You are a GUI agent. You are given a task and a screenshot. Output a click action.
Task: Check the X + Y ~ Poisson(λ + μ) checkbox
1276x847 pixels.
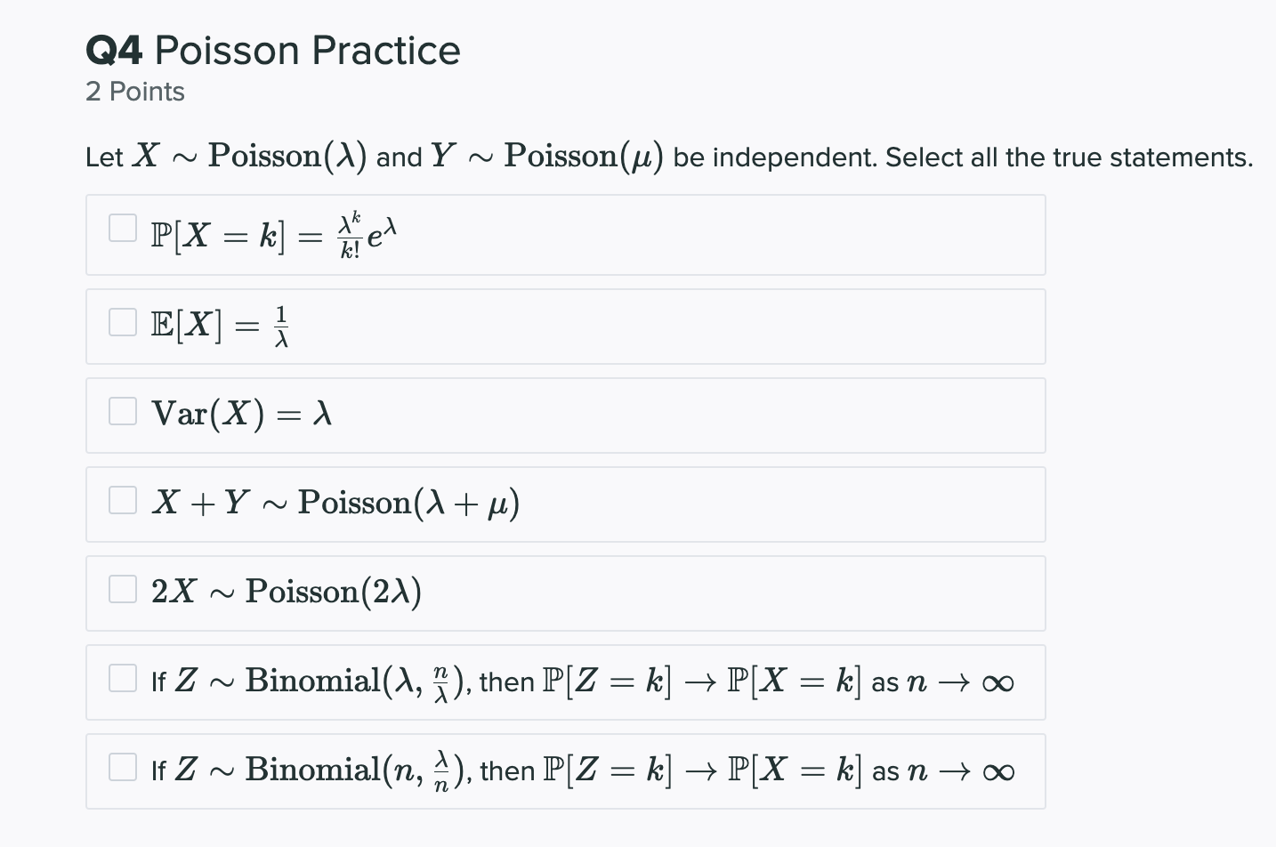point(122,500)
